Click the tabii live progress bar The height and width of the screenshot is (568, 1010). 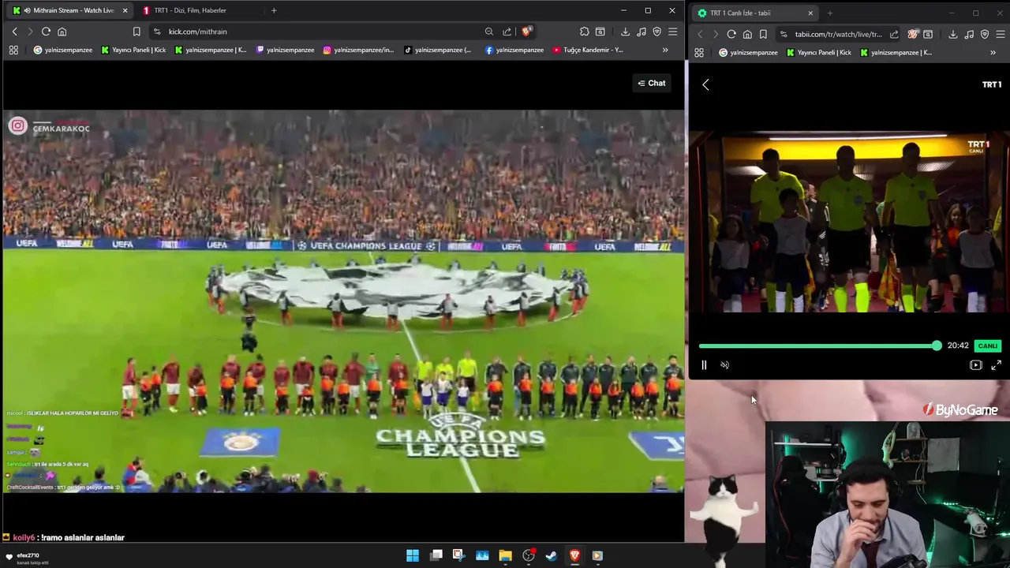pos(818,346)
